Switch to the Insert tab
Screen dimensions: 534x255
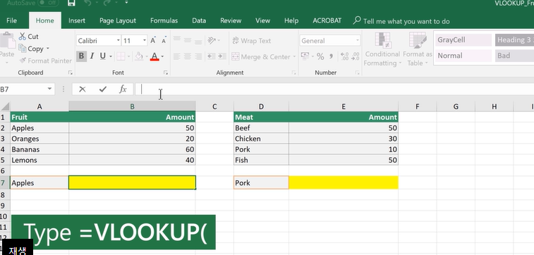[77, 20]
